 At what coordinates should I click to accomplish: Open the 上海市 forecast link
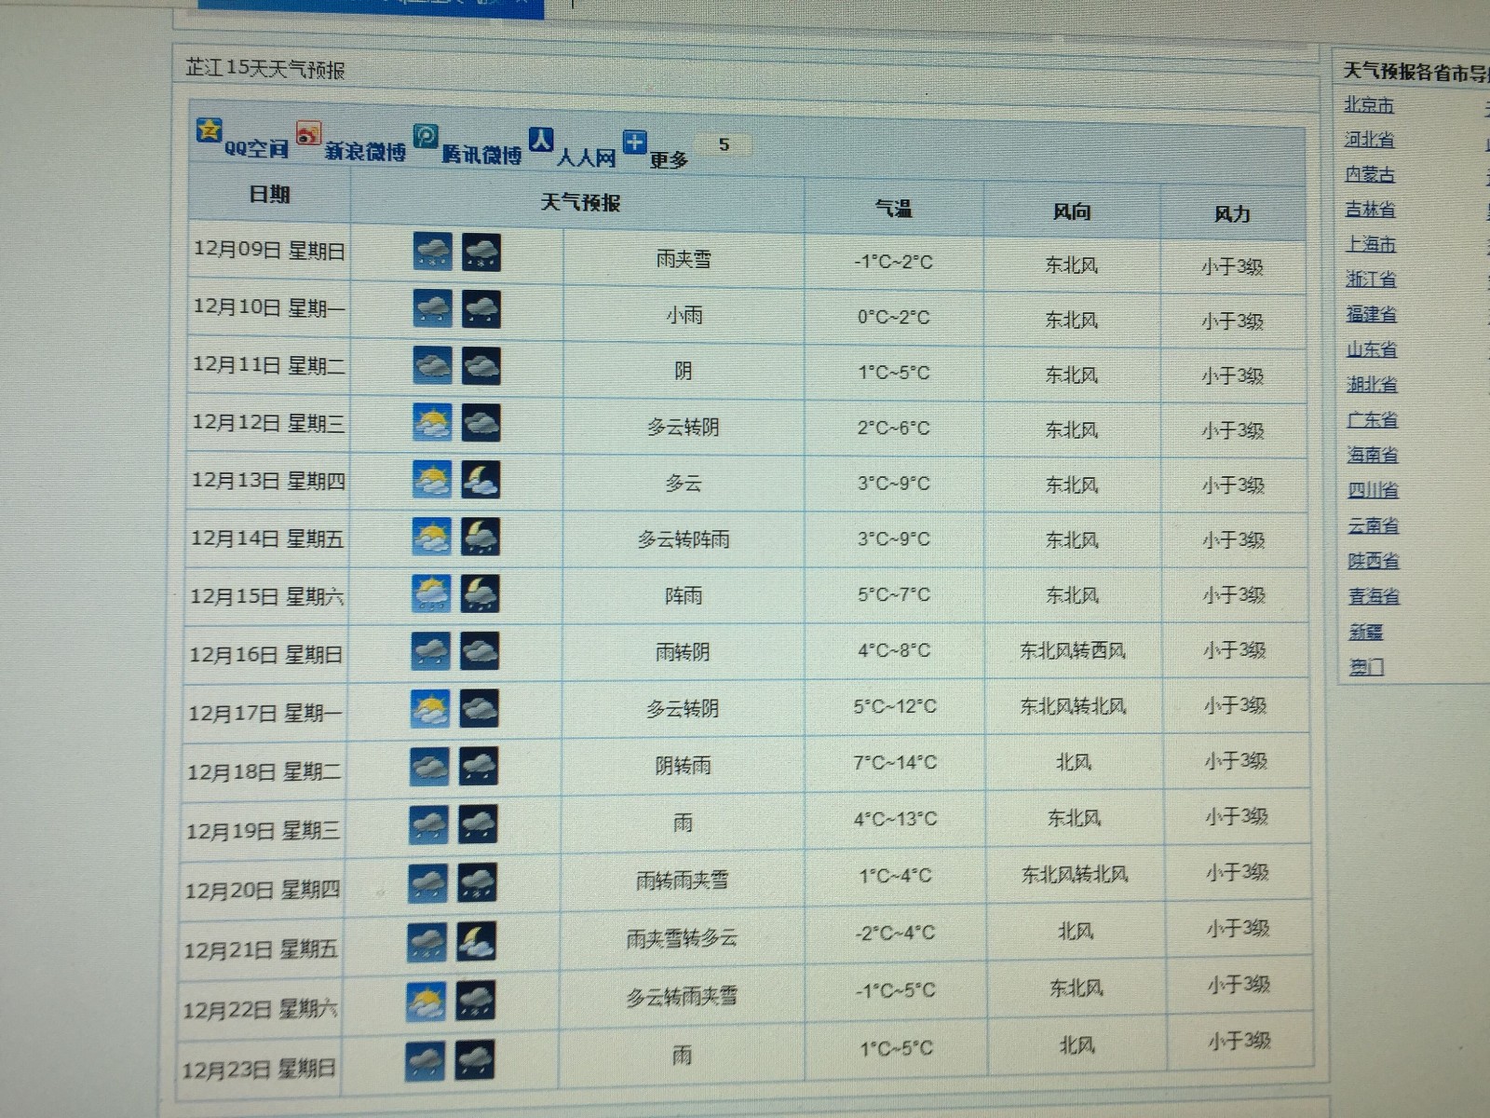tap(1371, 245)
